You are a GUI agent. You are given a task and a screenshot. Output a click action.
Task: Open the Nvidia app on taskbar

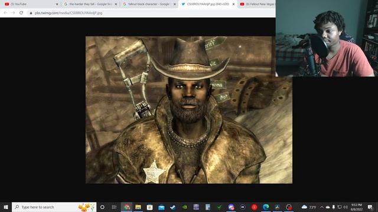pyautogui.click(x=184, y=207)
